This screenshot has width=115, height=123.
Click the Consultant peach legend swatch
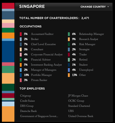(x=21, y=49)
